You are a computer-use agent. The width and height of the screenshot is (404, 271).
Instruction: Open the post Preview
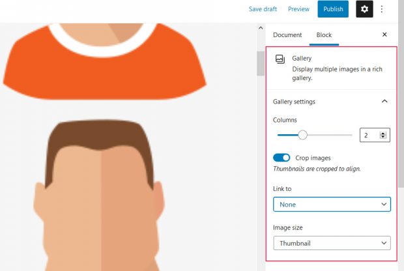click(298, 9)
